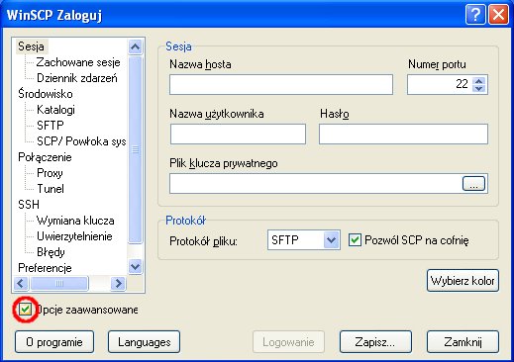Browse for private key file (...)
The height and width of the screenshot is (362, 514).
click(473, 184)
